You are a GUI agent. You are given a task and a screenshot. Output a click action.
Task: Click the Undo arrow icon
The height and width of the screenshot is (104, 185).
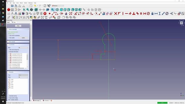click(x=35, y=6)
